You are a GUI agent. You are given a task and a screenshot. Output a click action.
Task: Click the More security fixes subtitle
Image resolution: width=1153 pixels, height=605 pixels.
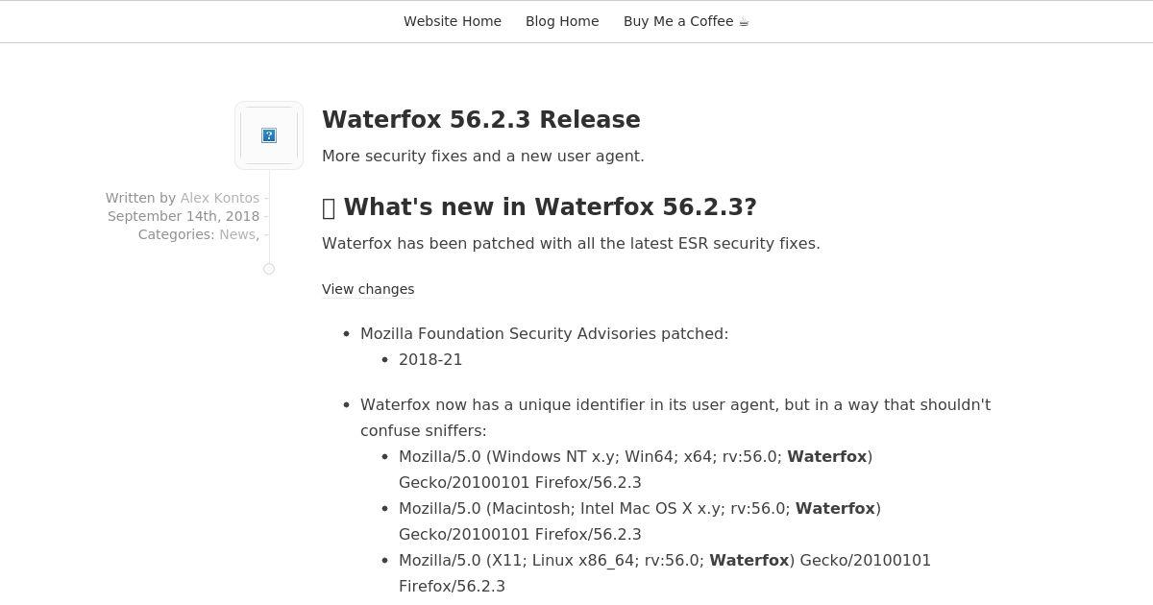pos(483,156)
